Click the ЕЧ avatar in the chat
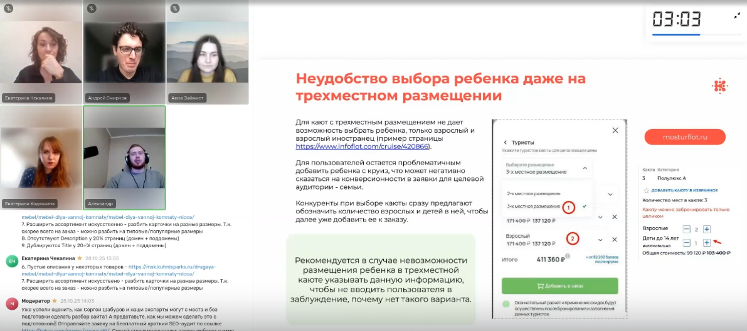The image size is (747, 331). pos(12,261)
